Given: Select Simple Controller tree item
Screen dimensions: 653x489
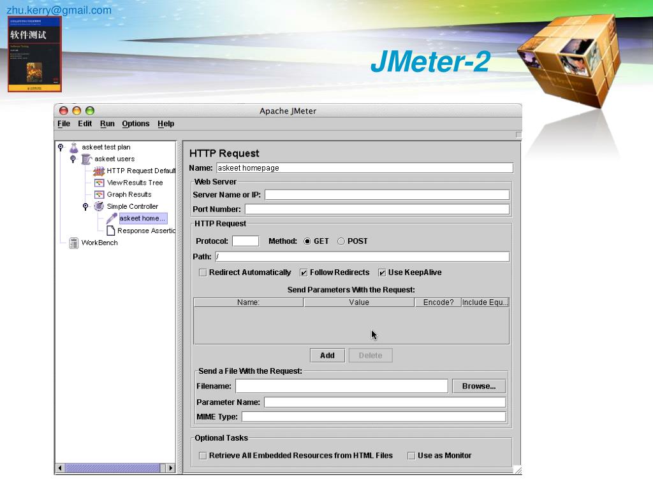Looking at the screenshot, I should [133, 207].
